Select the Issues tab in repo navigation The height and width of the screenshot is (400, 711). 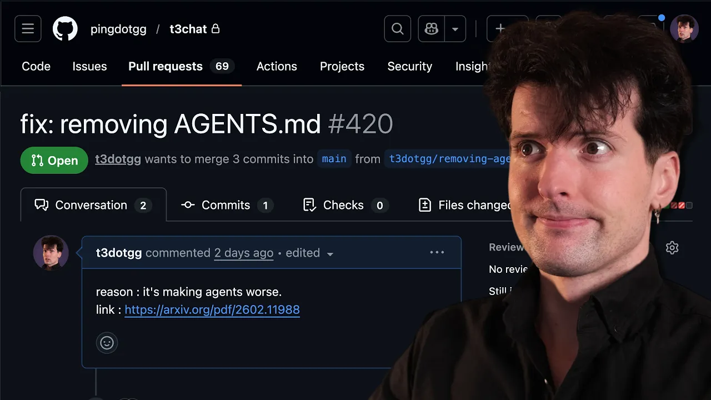point(89,66)
